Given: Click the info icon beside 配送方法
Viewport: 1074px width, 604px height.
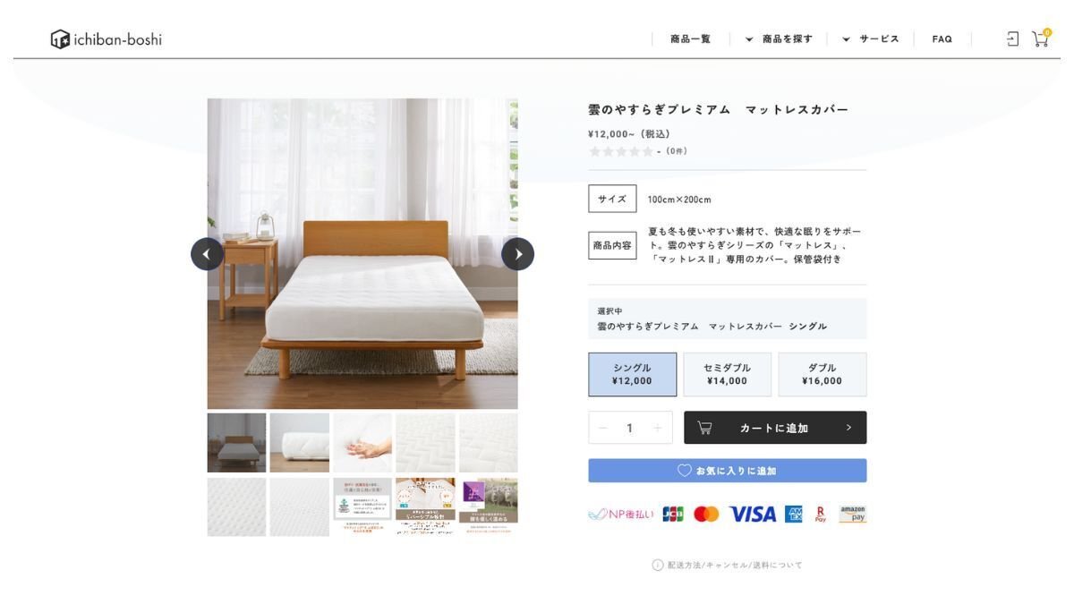Looking at the screenshot, I should [658, 565].
